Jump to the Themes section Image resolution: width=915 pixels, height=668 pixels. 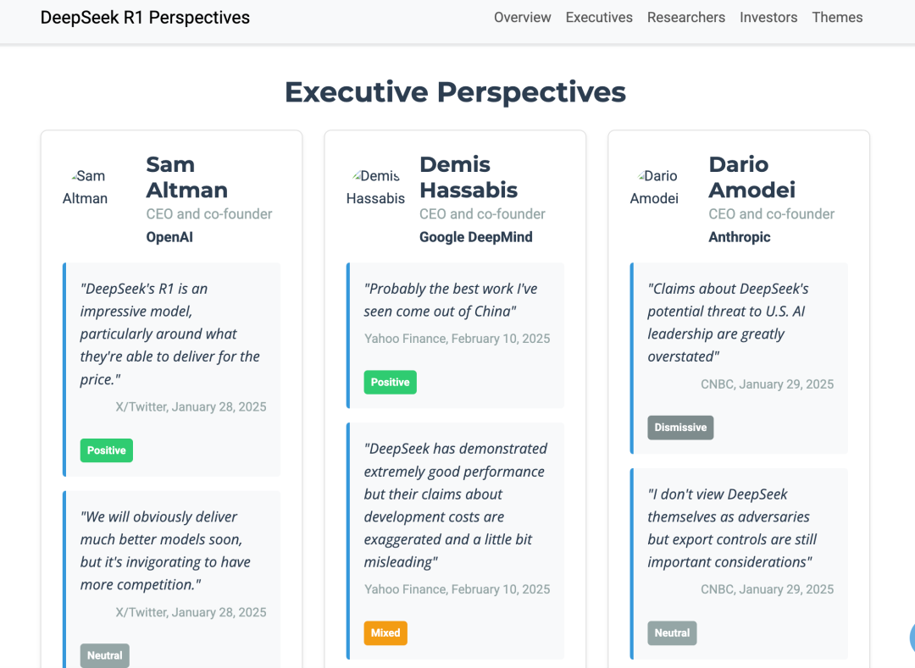(837, 17)
